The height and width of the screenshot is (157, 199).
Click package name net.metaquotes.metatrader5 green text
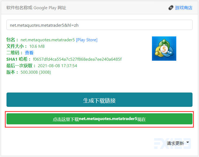click(x=48, y=40)
